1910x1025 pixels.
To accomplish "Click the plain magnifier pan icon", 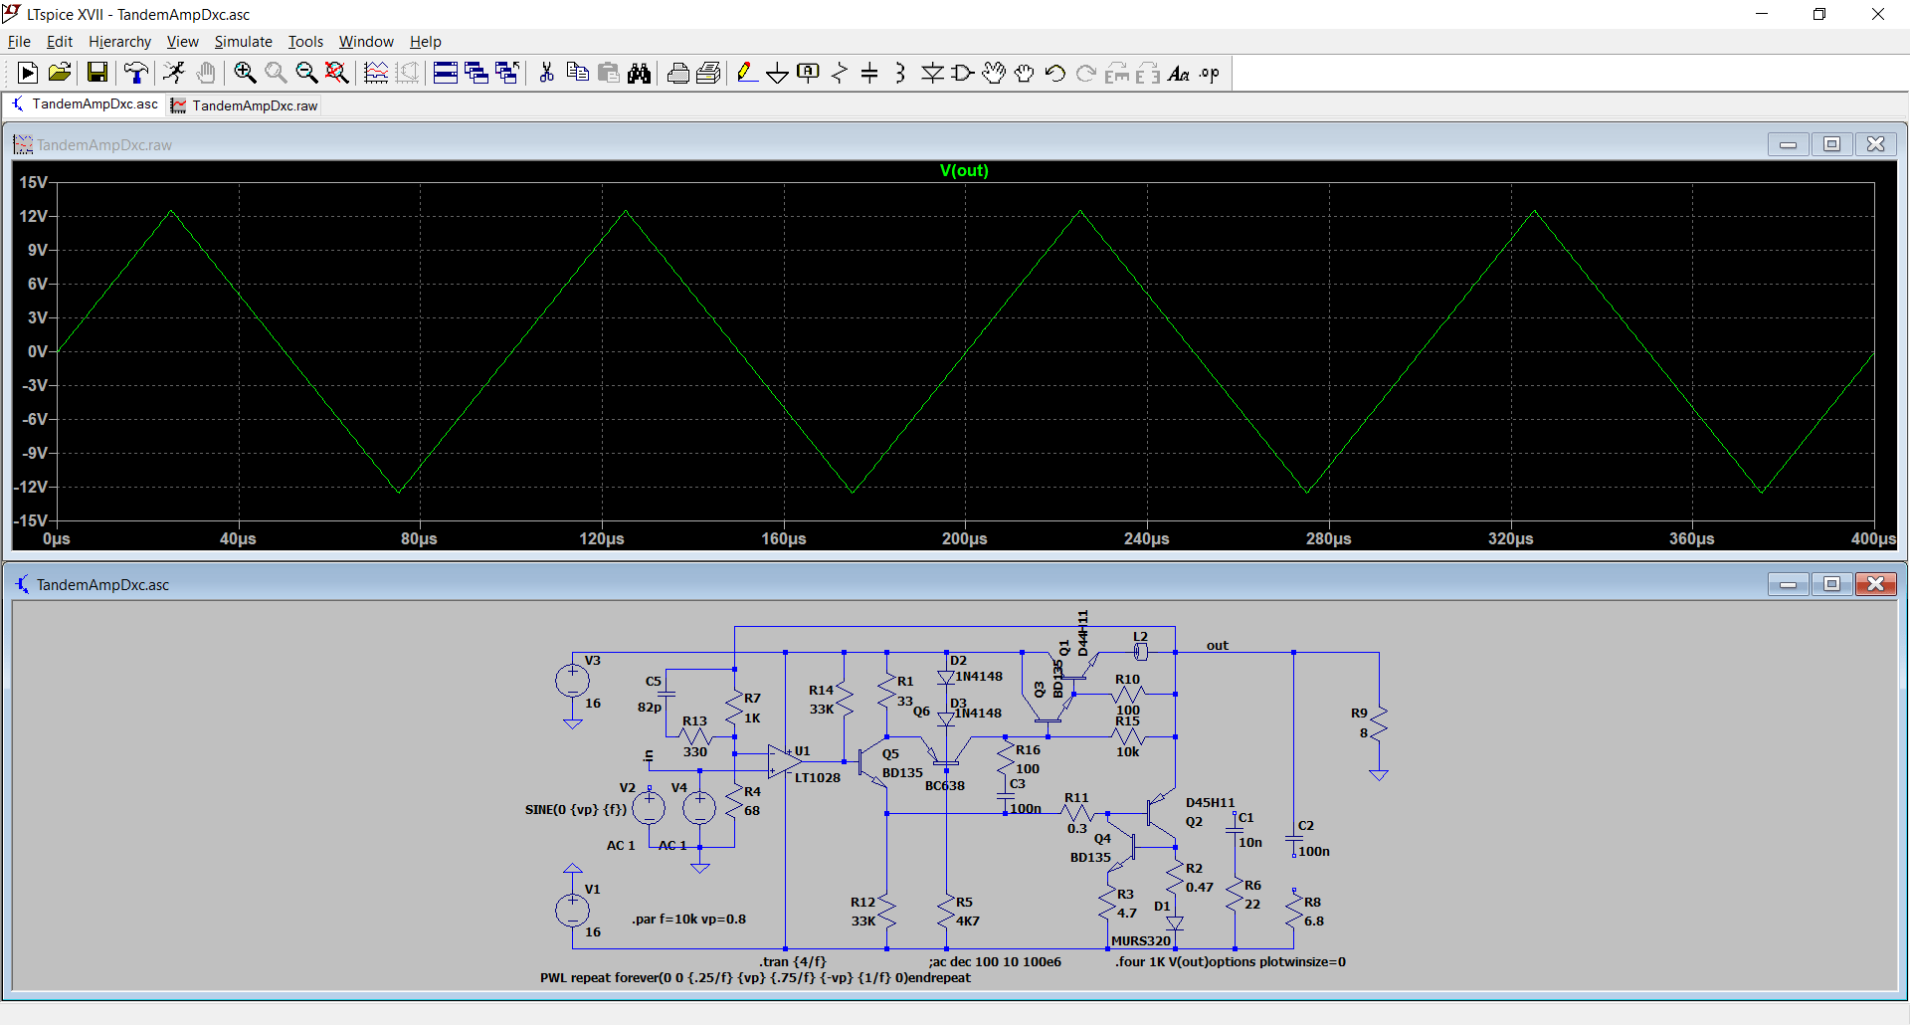I will [276, 73].
